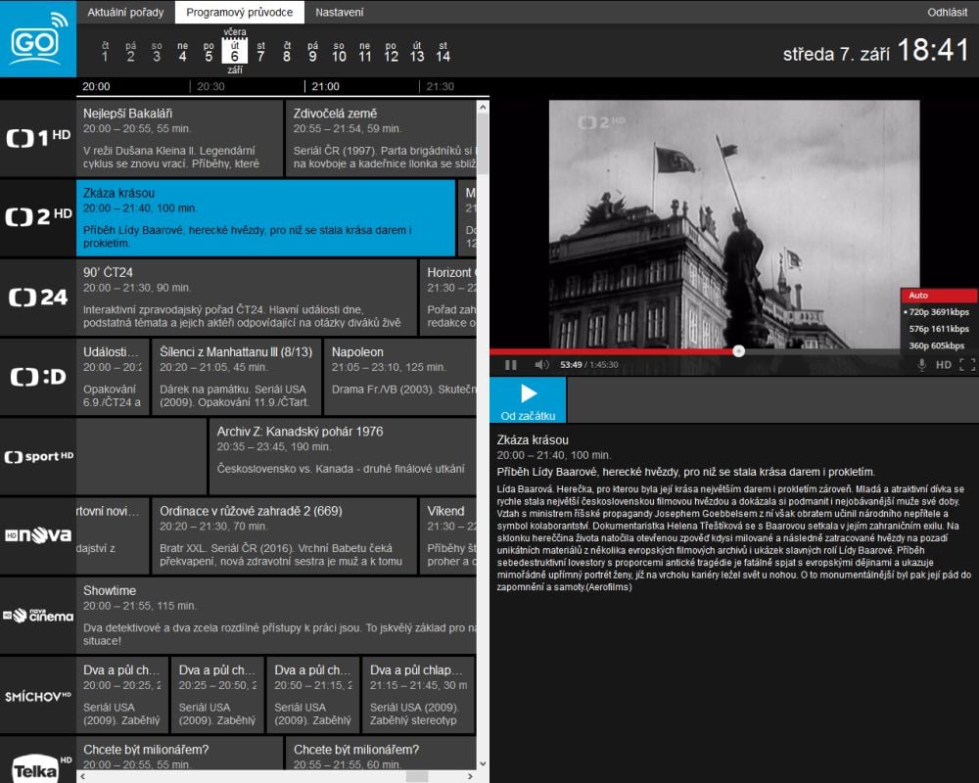Set video quality to Auto
The height and width of the screenshot is (783, 979).
[938, 296]
